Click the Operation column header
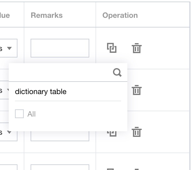 (x=120, y=15)
